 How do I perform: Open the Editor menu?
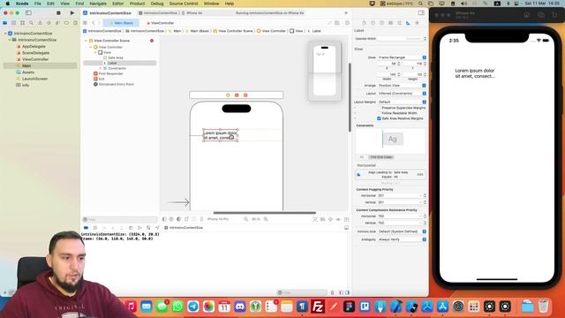117,4
